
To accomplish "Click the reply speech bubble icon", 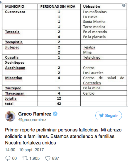I will click(8, 158).
